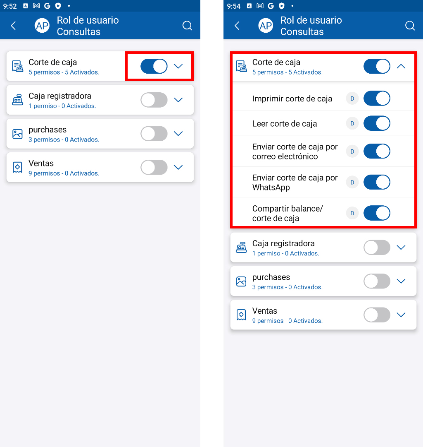This screenshot has width=423, height=447.
Task: Go back using the arrow on the left screen
Action: pos(13,26)
